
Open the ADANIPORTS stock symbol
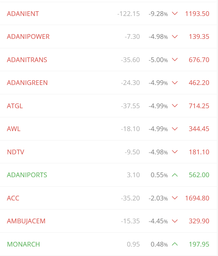27,175
